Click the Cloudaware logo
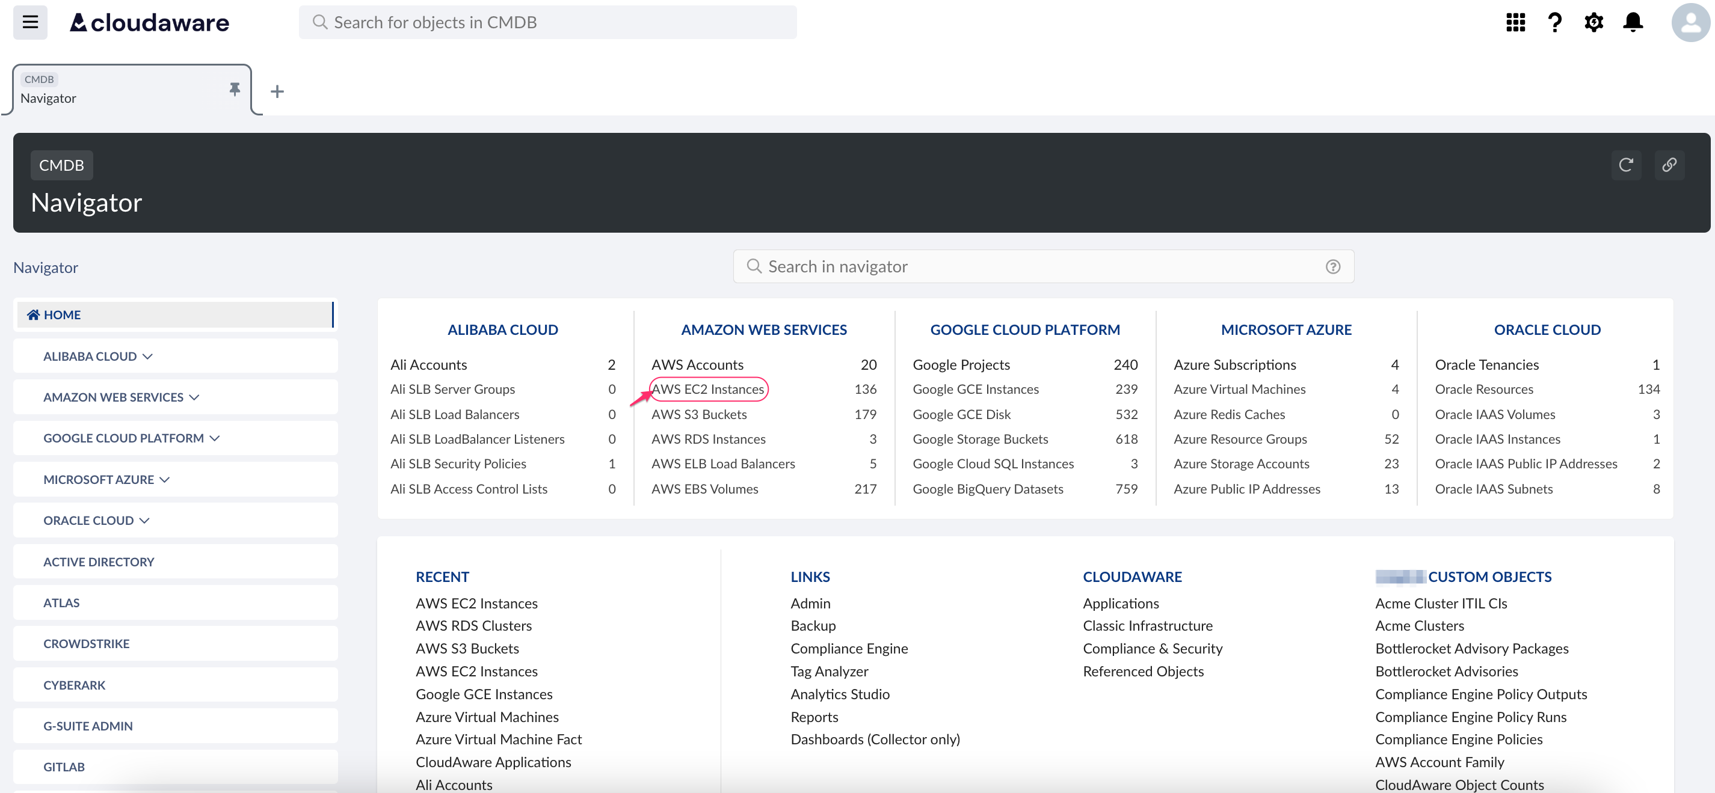The width and height of the screenshot is (1715, 793). pyautogui.click(x=149, y=22)
